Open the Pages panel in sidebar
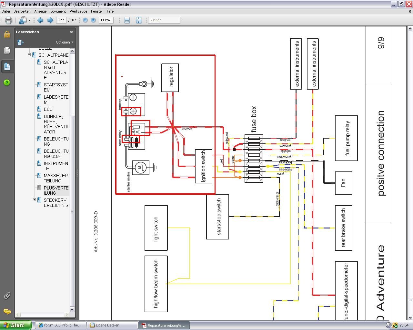The width and height of the screenshot is (413, 330). (7, 50)
